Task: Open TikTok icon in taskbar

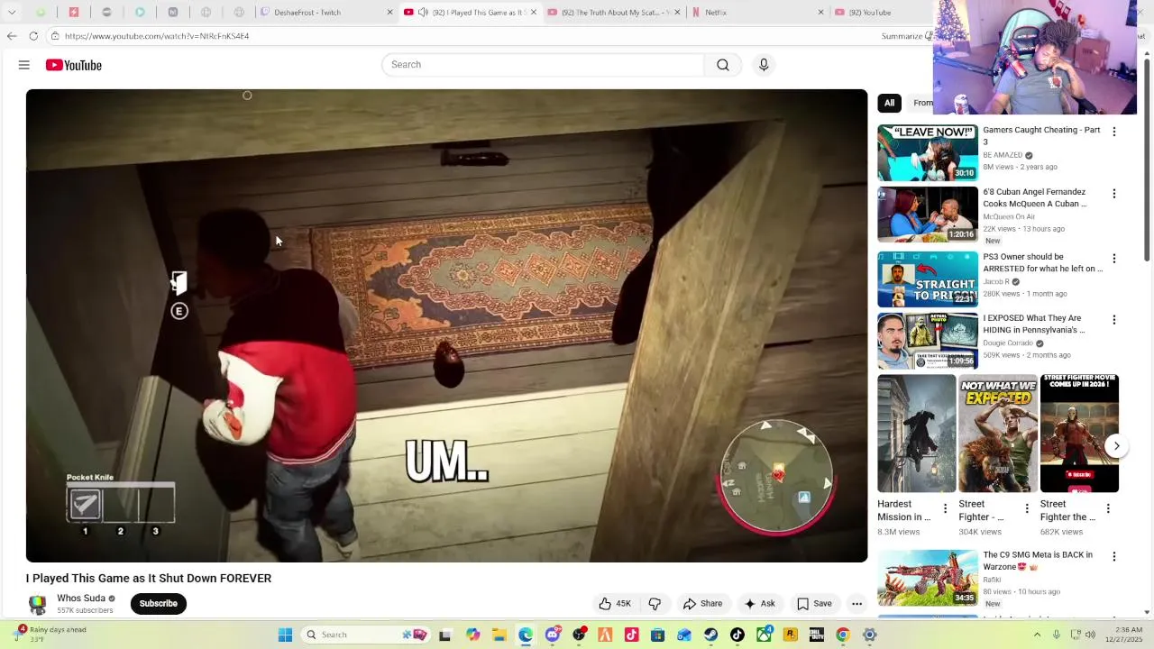Action: coord(737,635)
